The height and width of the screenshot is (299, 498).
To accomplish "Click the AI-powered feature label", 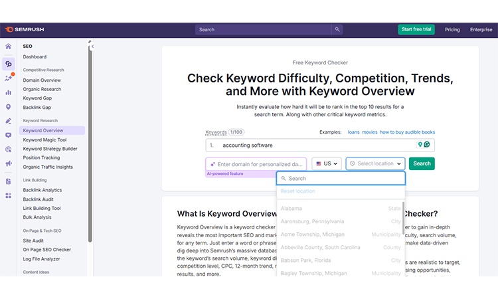I will click(225, 174).
